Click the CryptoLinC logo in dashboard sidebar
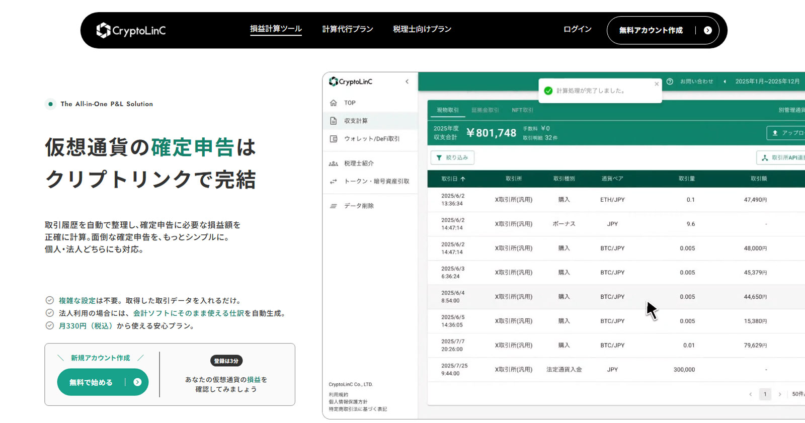805x423 pixels. (x=351, y=81)
